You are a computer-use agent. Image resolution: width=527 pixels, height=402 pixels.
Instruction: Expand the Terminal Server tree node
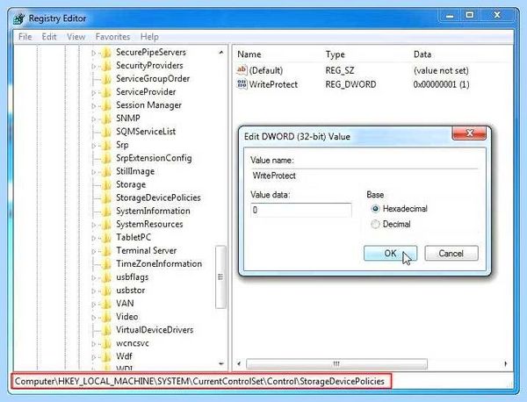tap(94, 251)
